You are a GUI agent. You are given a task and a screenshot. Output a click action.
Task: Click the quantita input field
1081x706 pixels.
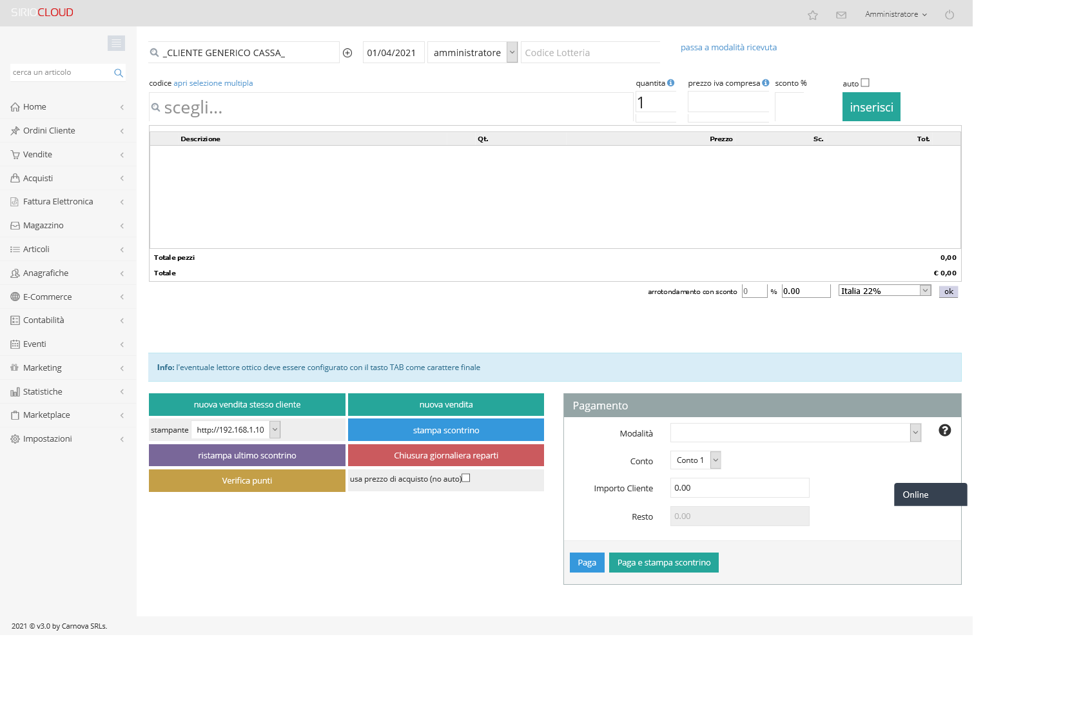656,103
